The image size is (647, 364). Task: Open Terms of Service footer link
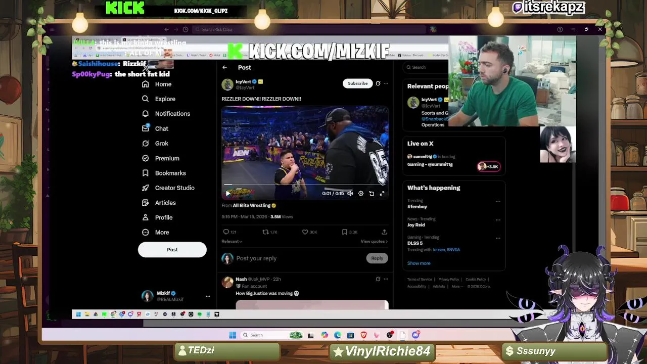[420, 280]
